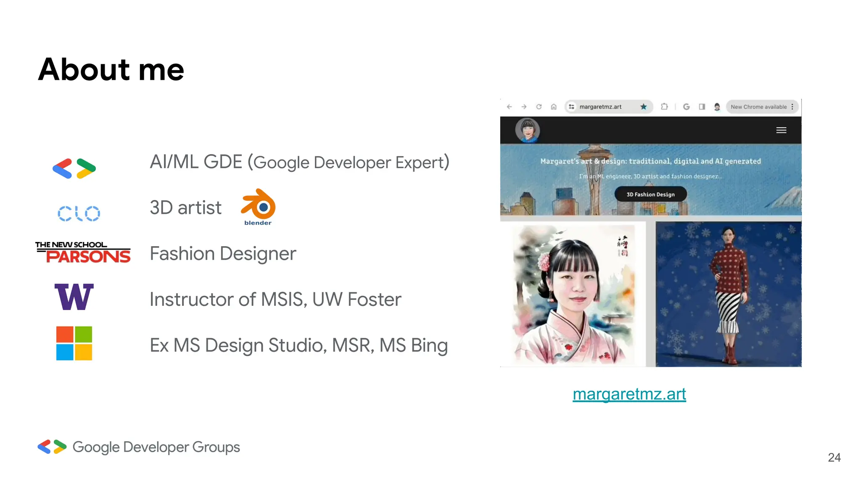This screenshot has height=484, width=861.
Task: Click the bookmark star icon
Action: pos(644,107)
